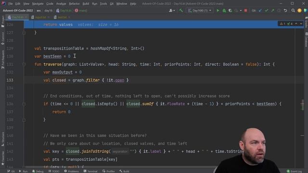Image resolution: width=308 pixels, height=173 pixels.
Task: Toggle fold end marker at line 138
Action: coord(24,120)
